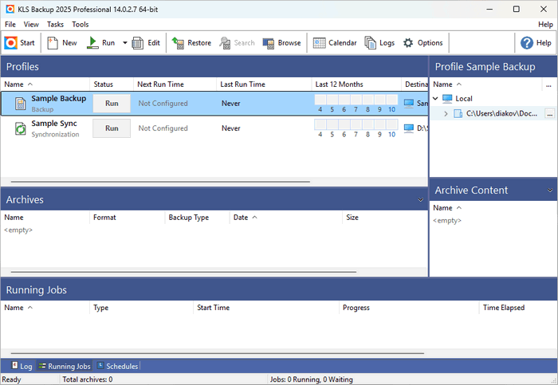558x385 pixels.
Task: Open the Tasks menu
Action: click(55, 24)
